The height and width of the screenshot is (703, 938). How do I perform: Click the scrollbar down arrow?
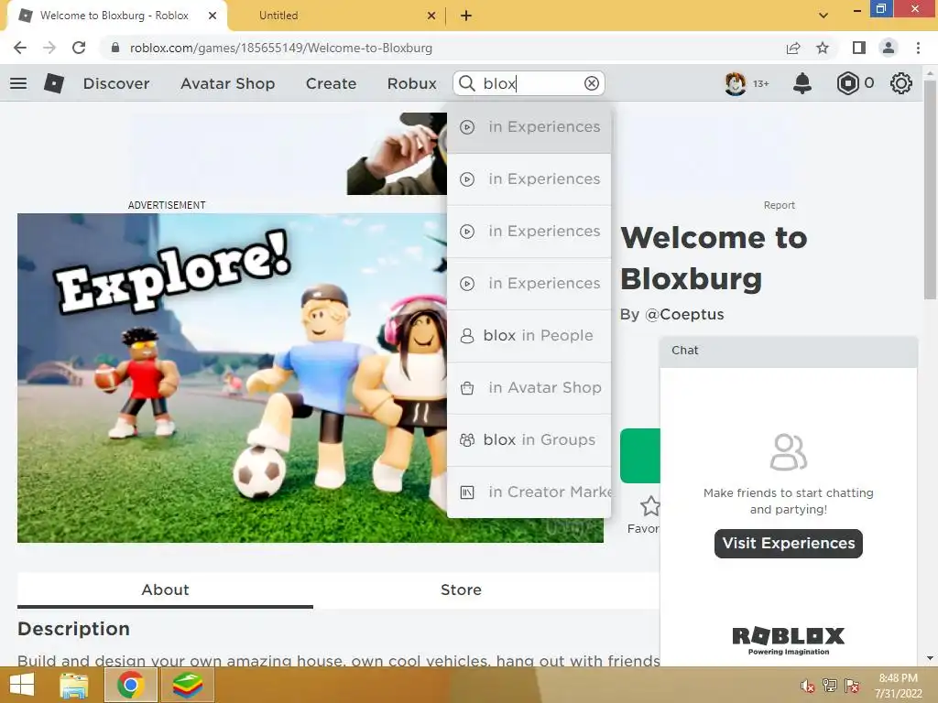[x=929, y=659]
